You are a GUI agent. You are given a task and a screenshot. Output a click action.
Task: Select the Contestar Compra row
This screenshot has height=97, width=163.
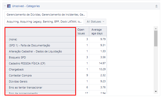40,75
